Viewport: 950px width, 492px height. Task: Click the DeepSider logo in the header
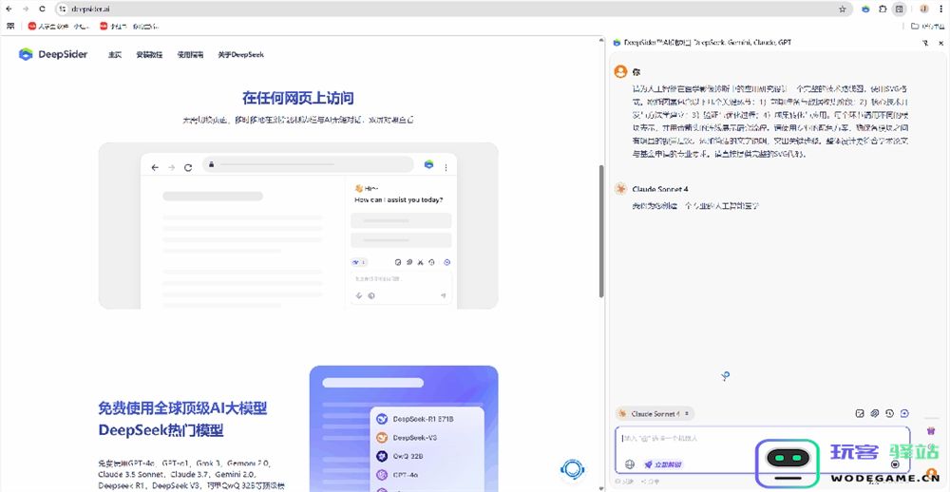pyautogui.click(x=53, y=54)
